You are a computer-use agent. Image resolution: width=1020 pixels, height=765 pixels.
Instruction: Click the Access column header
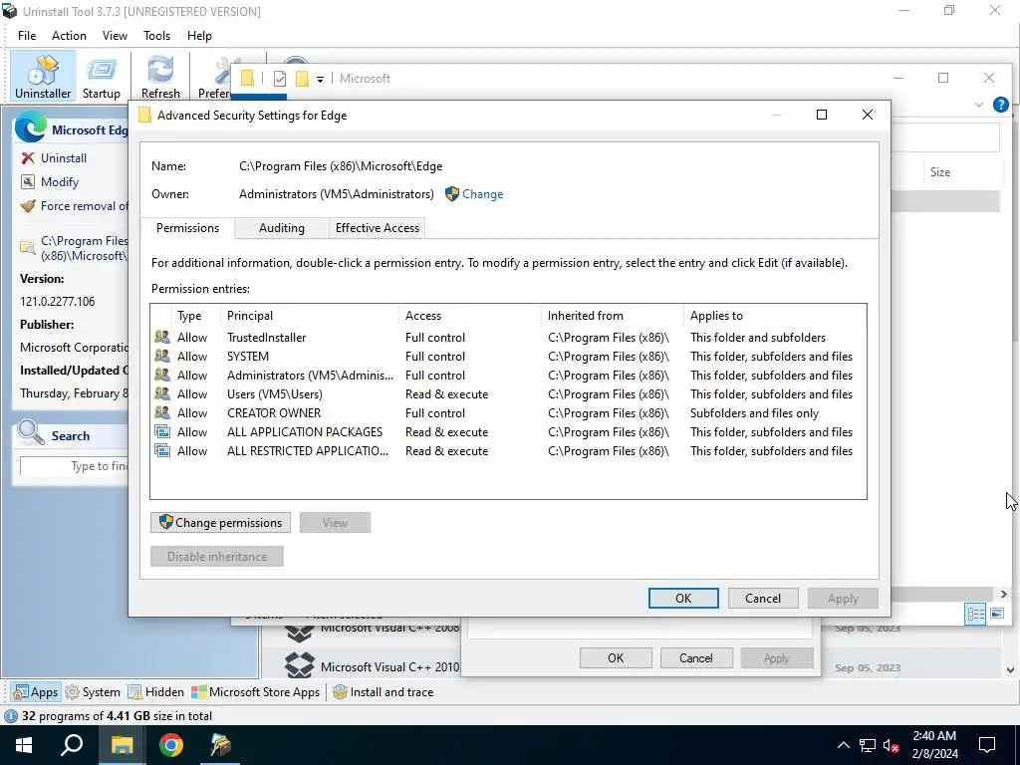click(x=470, y=316)
